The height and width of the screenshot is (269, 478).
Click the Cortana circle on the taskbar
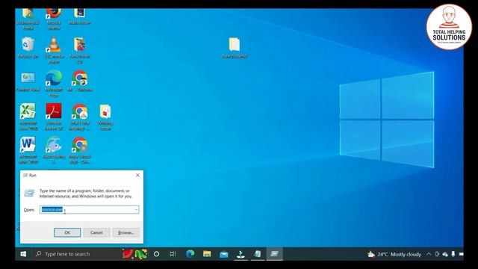coord(156,254)
